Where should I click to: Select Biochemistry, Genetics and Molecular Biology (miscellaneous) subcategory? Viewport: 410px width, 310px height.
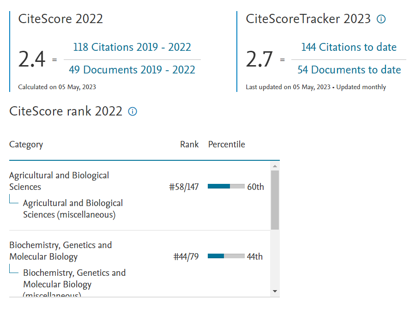point(74,284)
